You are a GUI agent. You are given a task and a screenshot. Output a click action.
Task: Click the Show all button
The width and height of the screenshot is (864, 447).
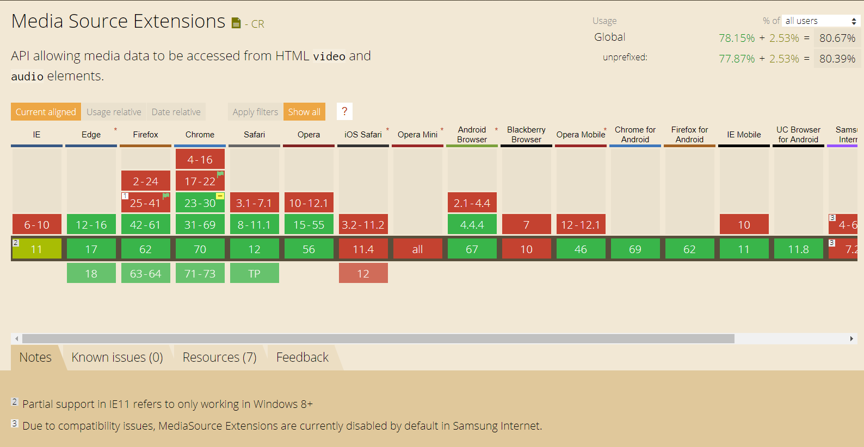[304, 112]
